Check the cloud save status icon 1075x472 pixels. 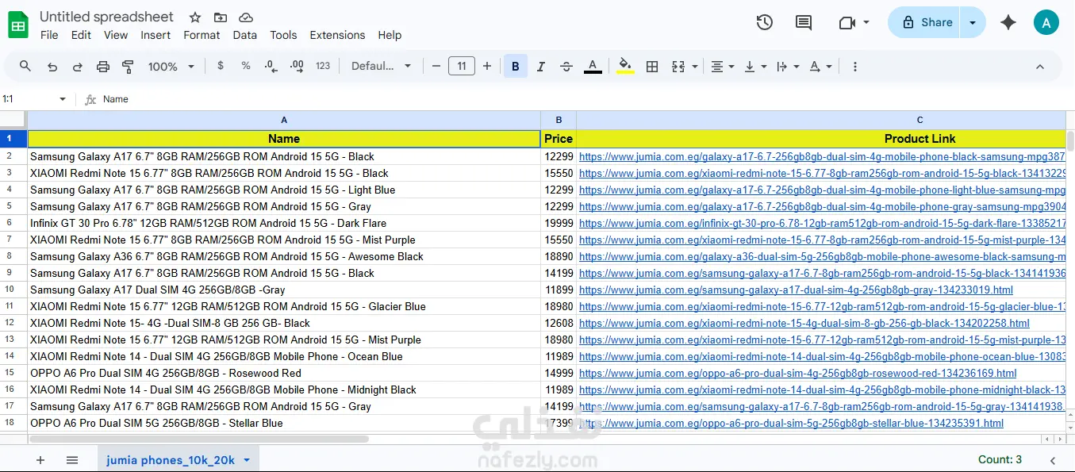tap(246, 17)
